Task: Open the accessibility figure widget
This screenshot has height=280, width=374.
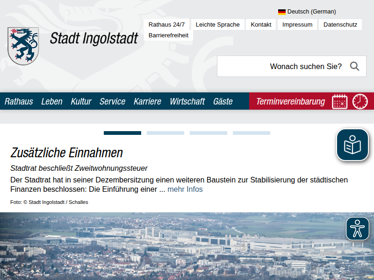Action: click(x=358, y=229)
